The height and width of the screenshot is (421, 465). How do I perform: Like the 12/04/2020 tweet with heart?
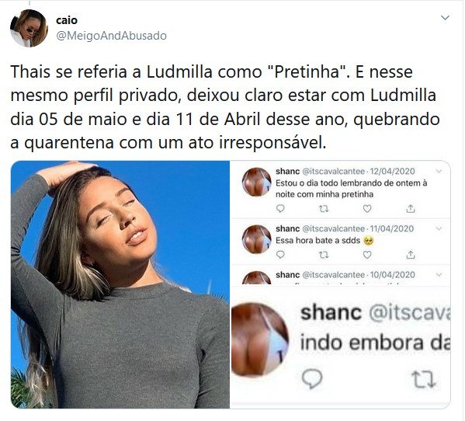coord(367,209)
